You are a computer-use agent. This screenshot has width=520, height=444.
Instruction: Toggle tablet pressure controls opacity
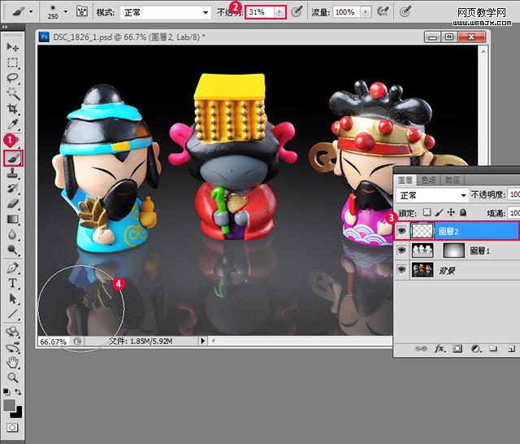click(x=297, y=12)
